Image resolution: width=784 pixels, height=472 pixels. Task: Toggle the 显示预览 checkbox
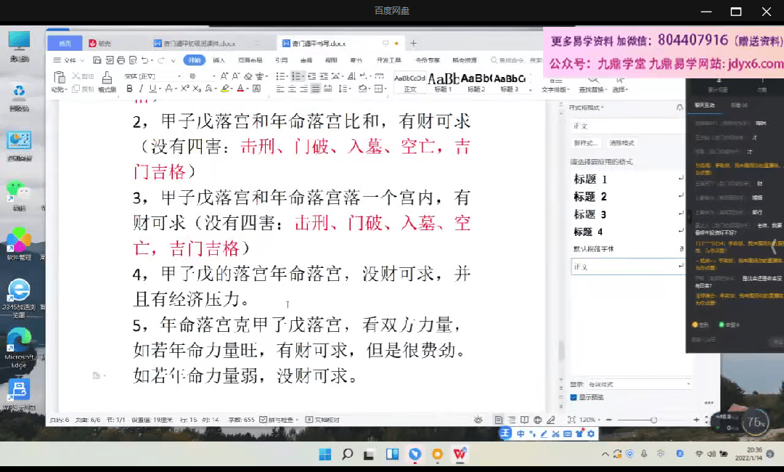click(573, 397)
